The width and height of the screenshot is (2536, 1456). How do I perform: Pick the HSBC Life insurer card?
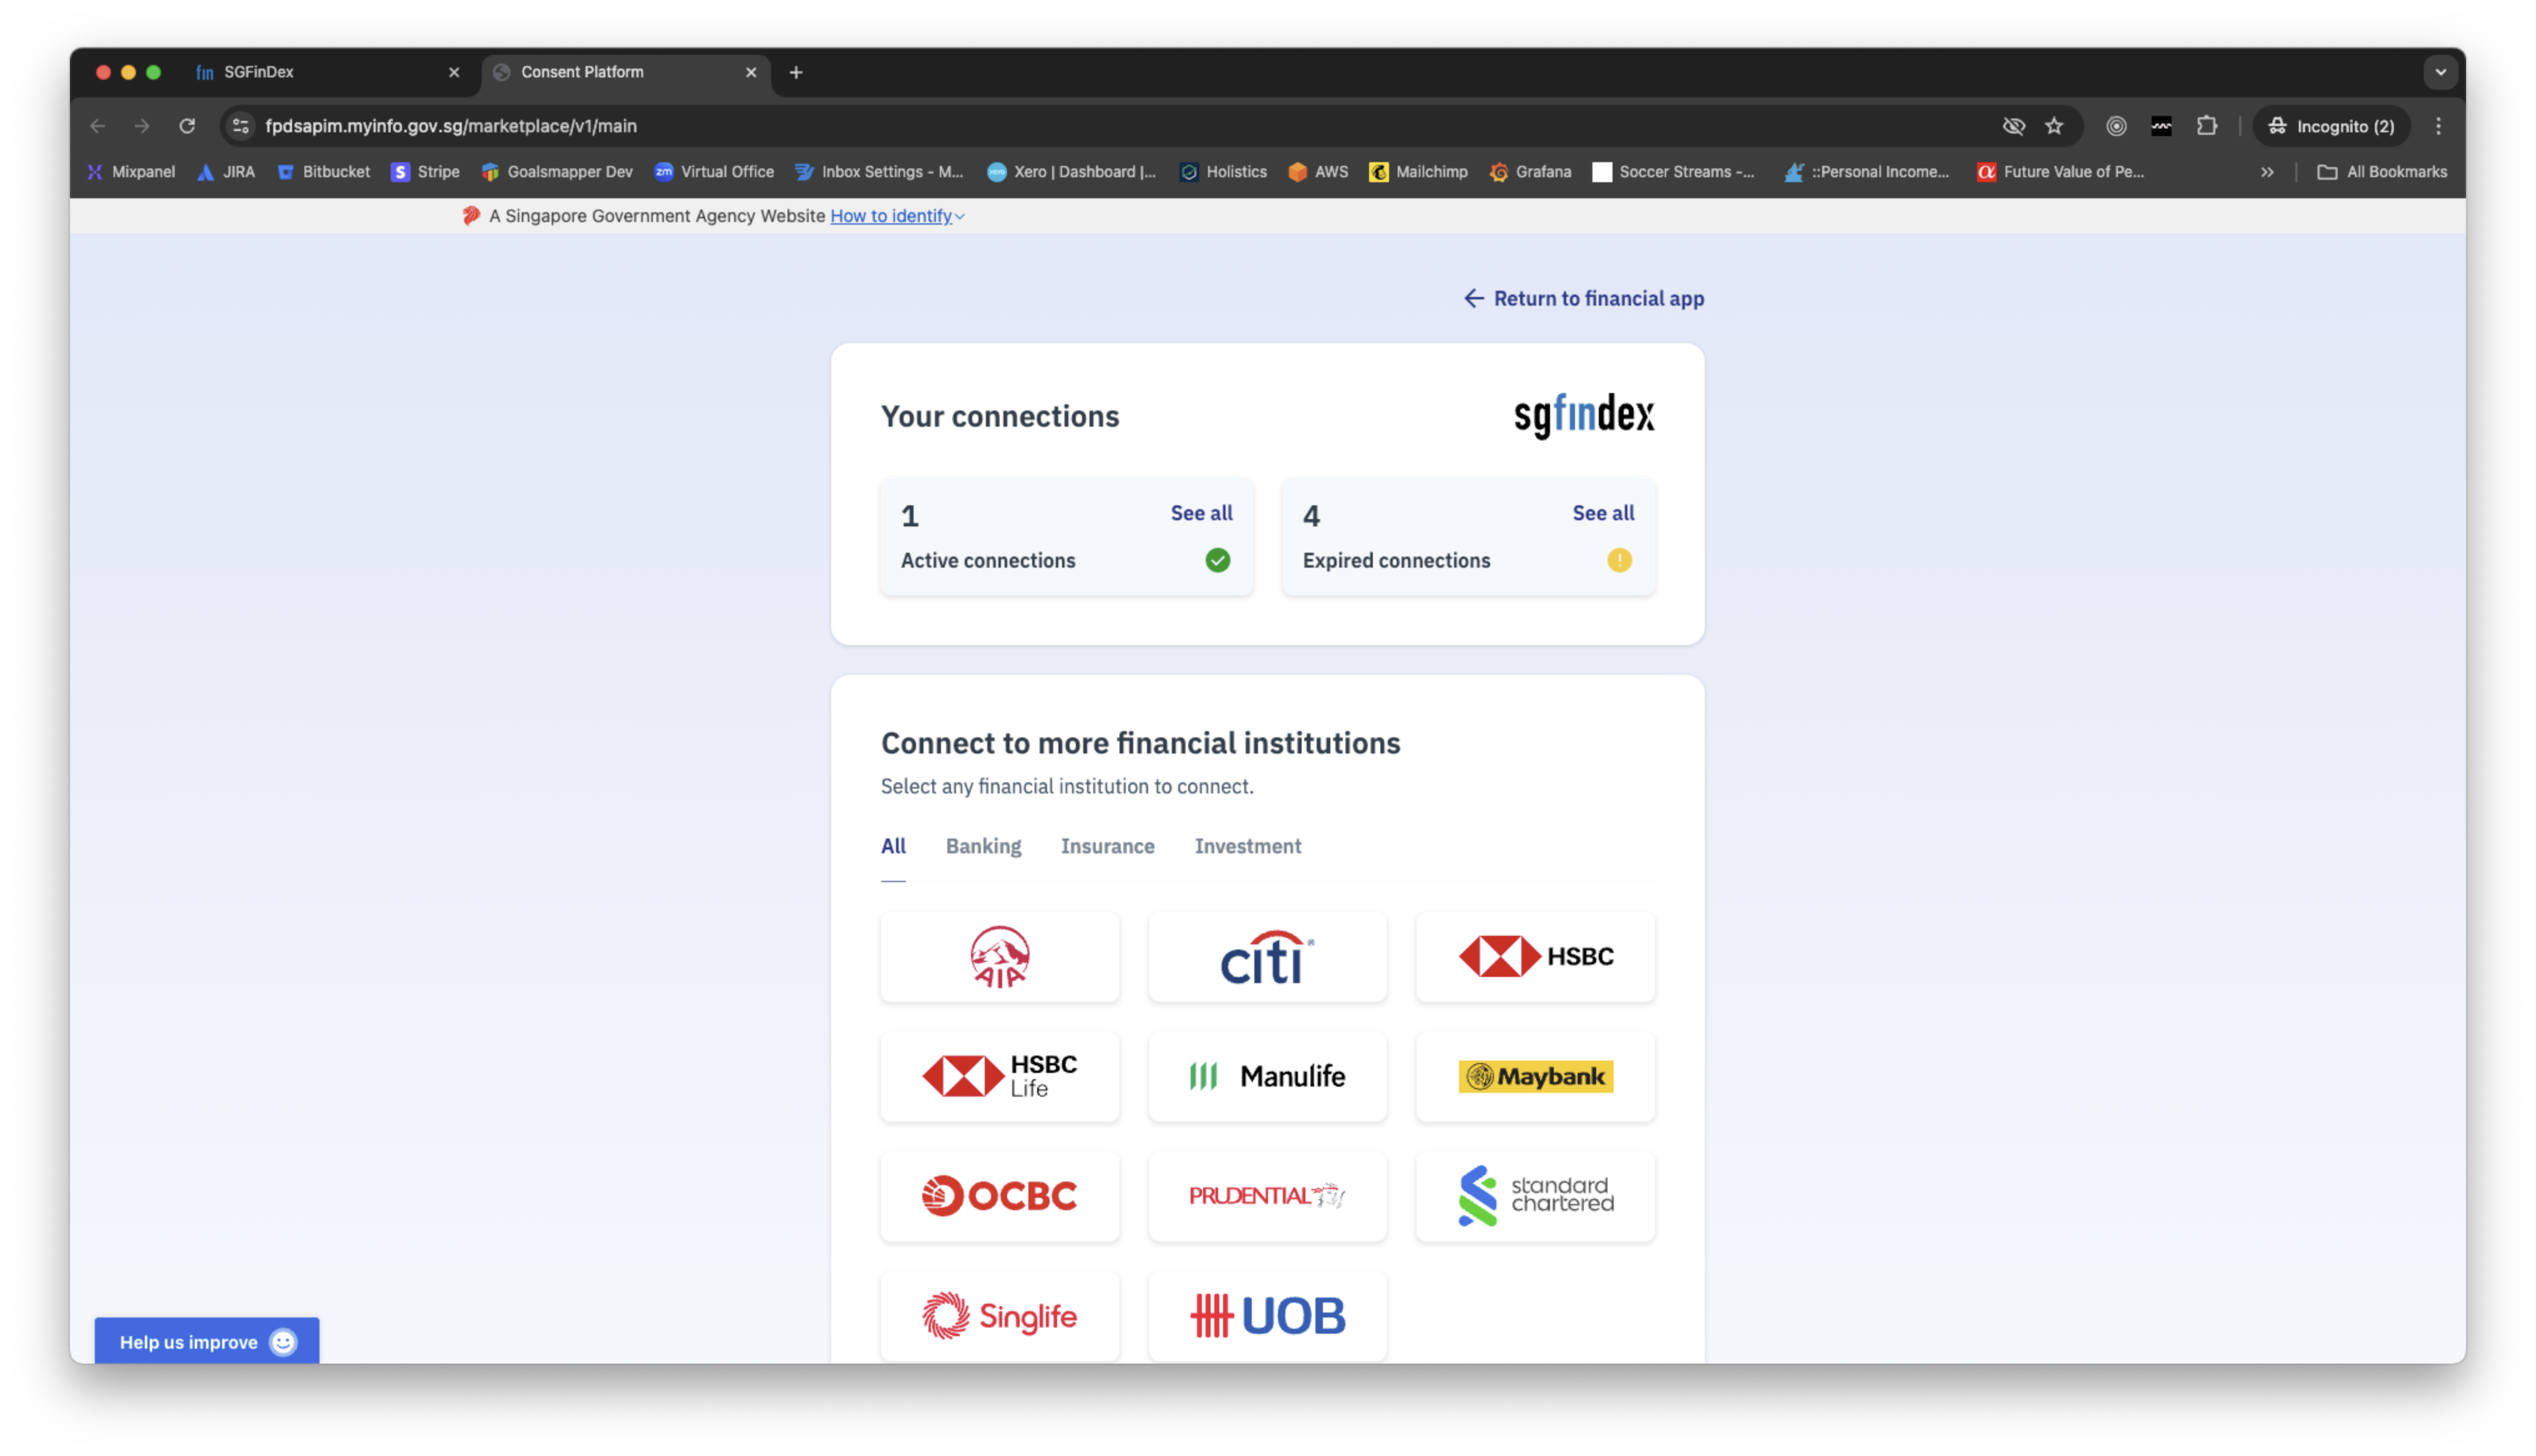click(999, 1076)
